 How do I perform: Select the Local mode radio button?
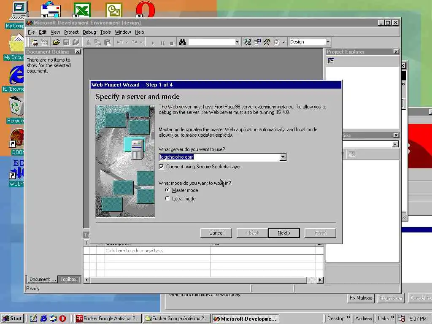(167, 199)
